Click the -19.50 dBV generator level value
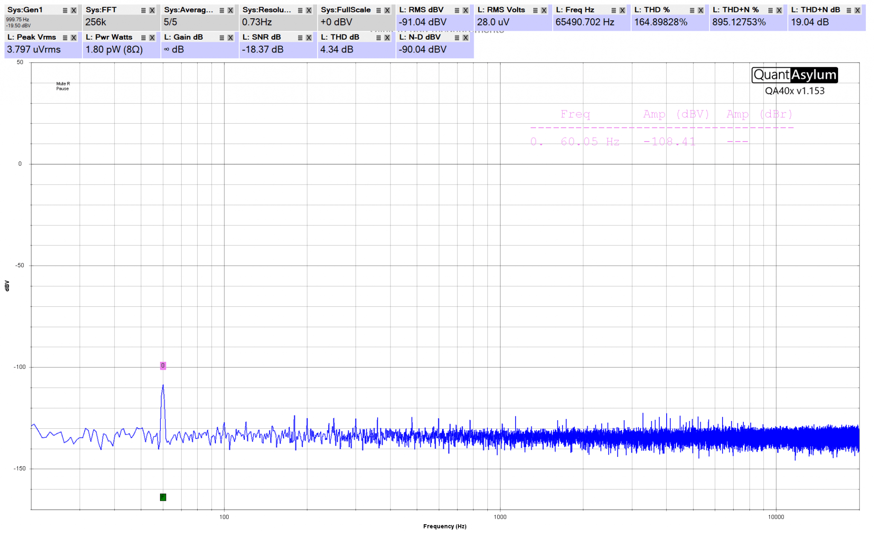This screenshot has width=874, height=534. click(x=18, y=26)
